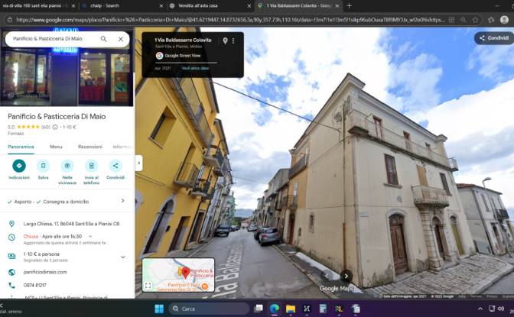The width and height of the screenshot is (514, 317).
Task: Show hidden tray icons with the chevron
Action: (x=480, y=309)
